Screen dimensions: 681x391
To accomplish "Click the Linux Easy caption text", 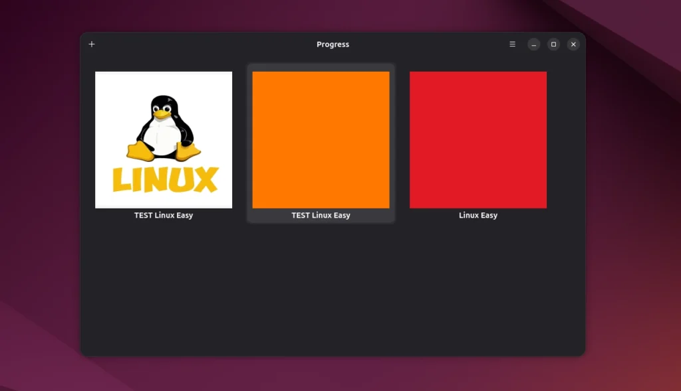I will (x=478, y=215).
